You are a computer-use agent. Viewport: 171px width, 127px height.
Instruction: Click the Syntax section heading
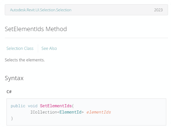[14, 78]
